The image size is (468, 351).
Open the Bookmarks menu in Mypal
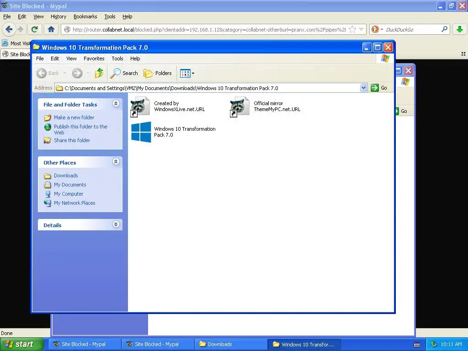click(x=85, y=16)
